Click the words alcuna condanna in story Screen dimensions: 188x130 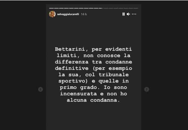pos(93,100)
